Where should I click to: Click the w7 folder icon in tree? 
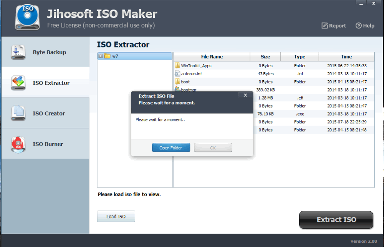(x=107, y=56)
